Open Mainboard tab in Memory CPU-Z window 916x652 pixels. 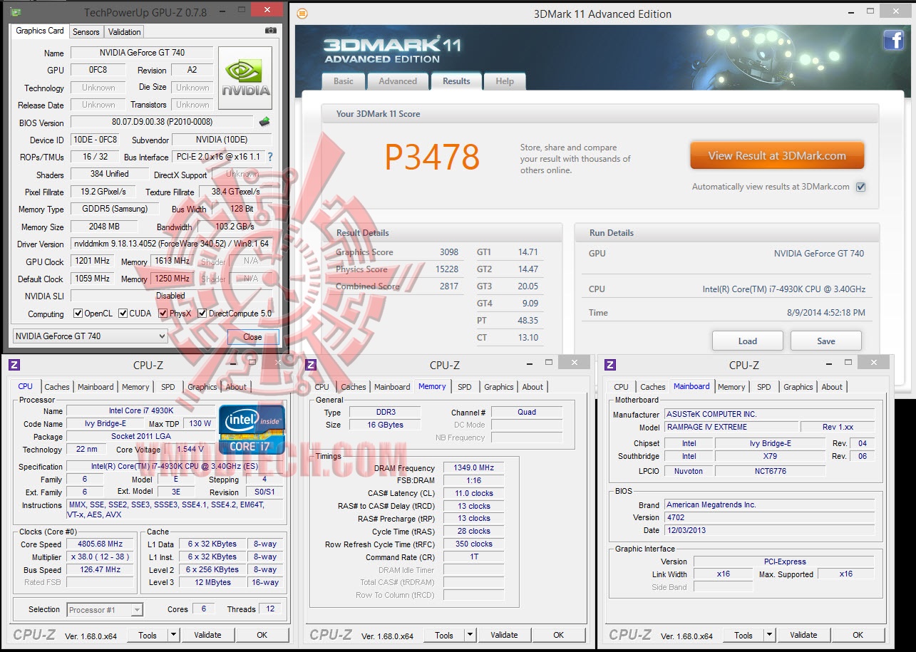[392, 387]
